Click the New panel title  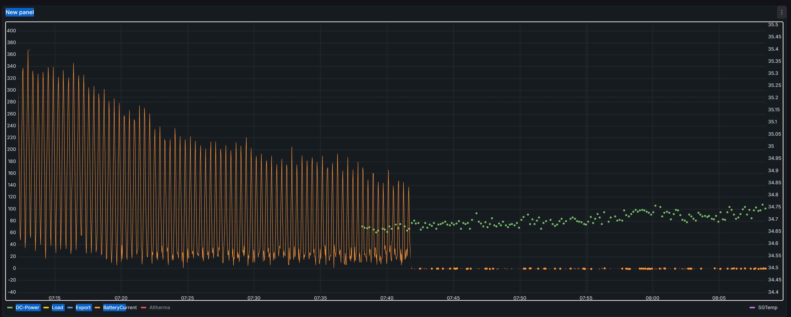(x=20, y=12)
